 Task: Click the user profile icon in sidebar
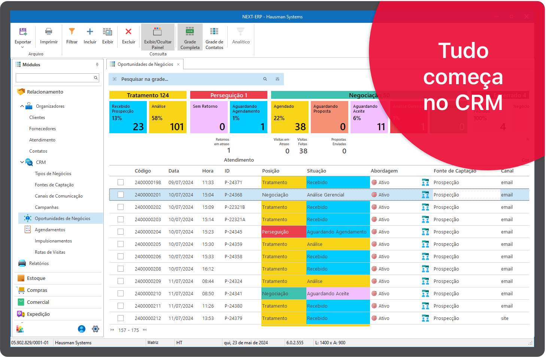tap(82, 329)
